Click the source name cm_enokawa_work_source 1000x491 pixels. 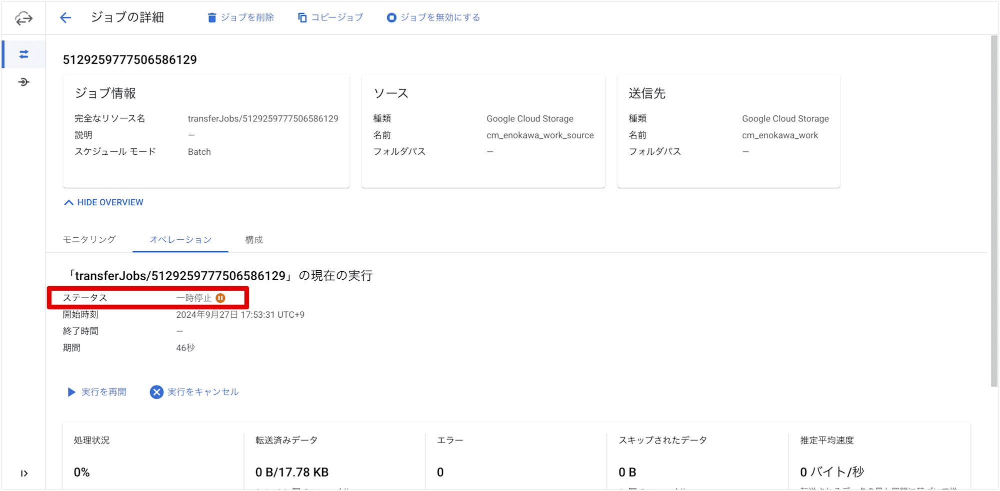click(x=540, y=135)
